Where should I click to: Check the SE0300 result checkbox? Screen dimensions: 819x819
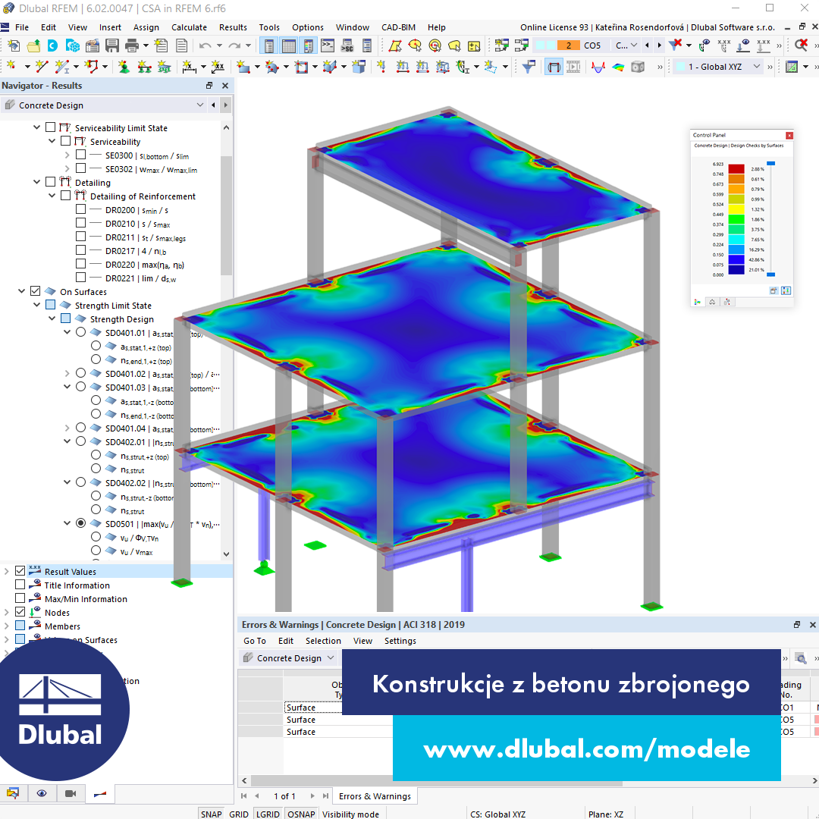pyautogui.click(x=81, y=155)
